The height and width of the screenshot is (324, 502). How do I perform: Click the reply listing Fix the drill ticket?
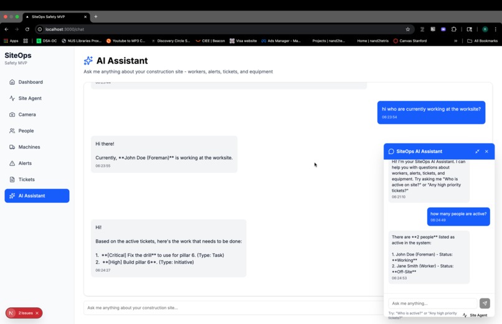coord(169,248)
